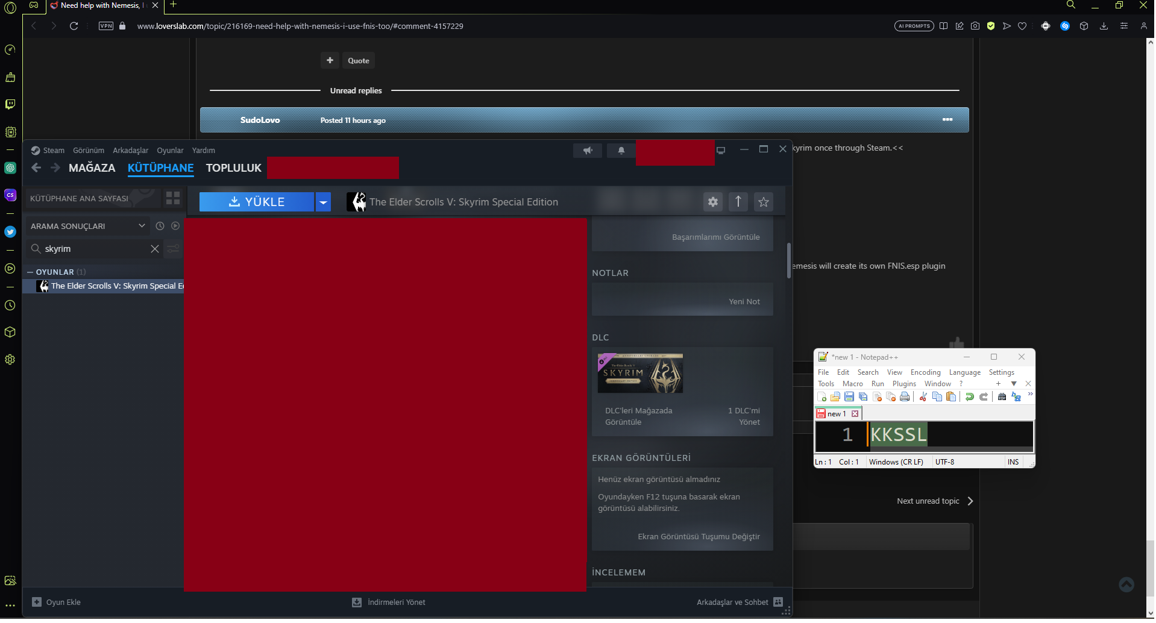
Task: Collapse the OYUNLAR category
Action: [30, 273]
